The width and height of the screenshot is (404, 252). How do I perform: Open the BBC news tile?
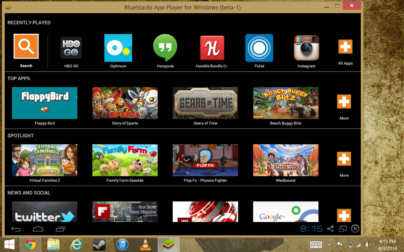pos(205,212)
